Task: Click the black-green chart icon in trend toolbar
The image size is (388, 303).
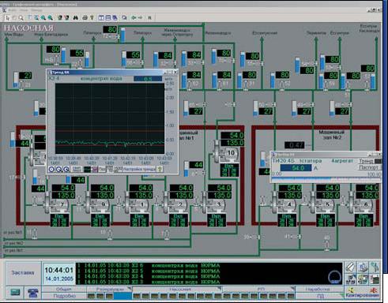Action: click(87, 170)
